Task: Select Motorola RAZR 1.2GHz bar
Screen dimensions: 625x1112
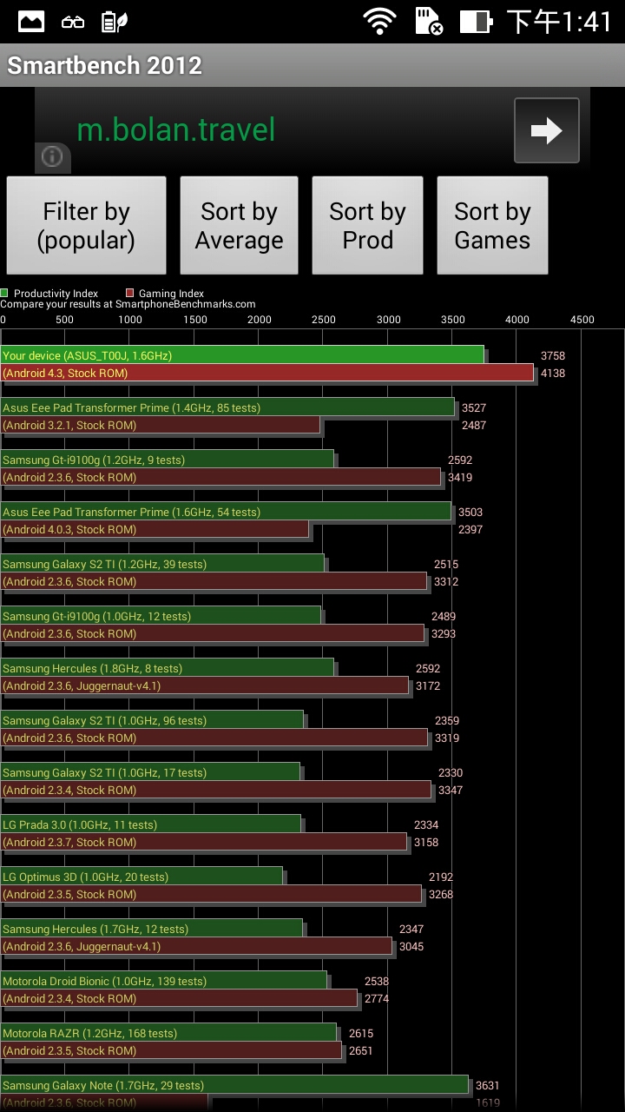Action: pos(168,1033)
